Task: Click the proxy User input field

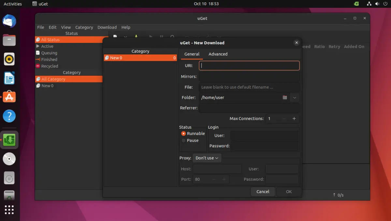Action: (282, 169)
